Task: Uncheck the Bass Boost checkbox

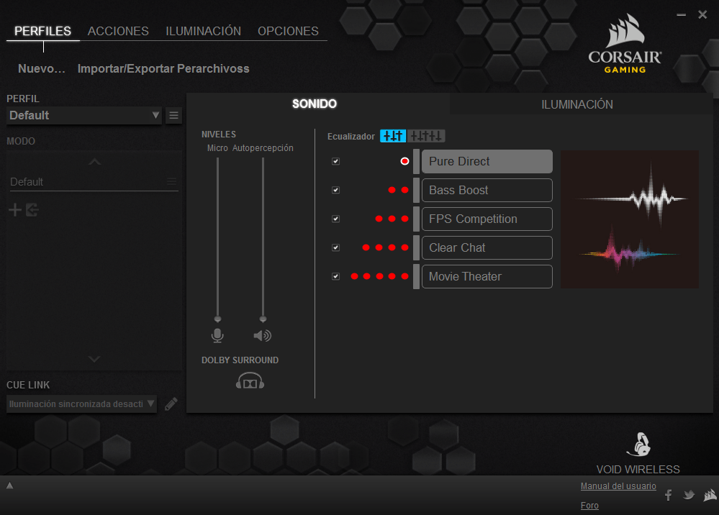Action: point(335,191)
